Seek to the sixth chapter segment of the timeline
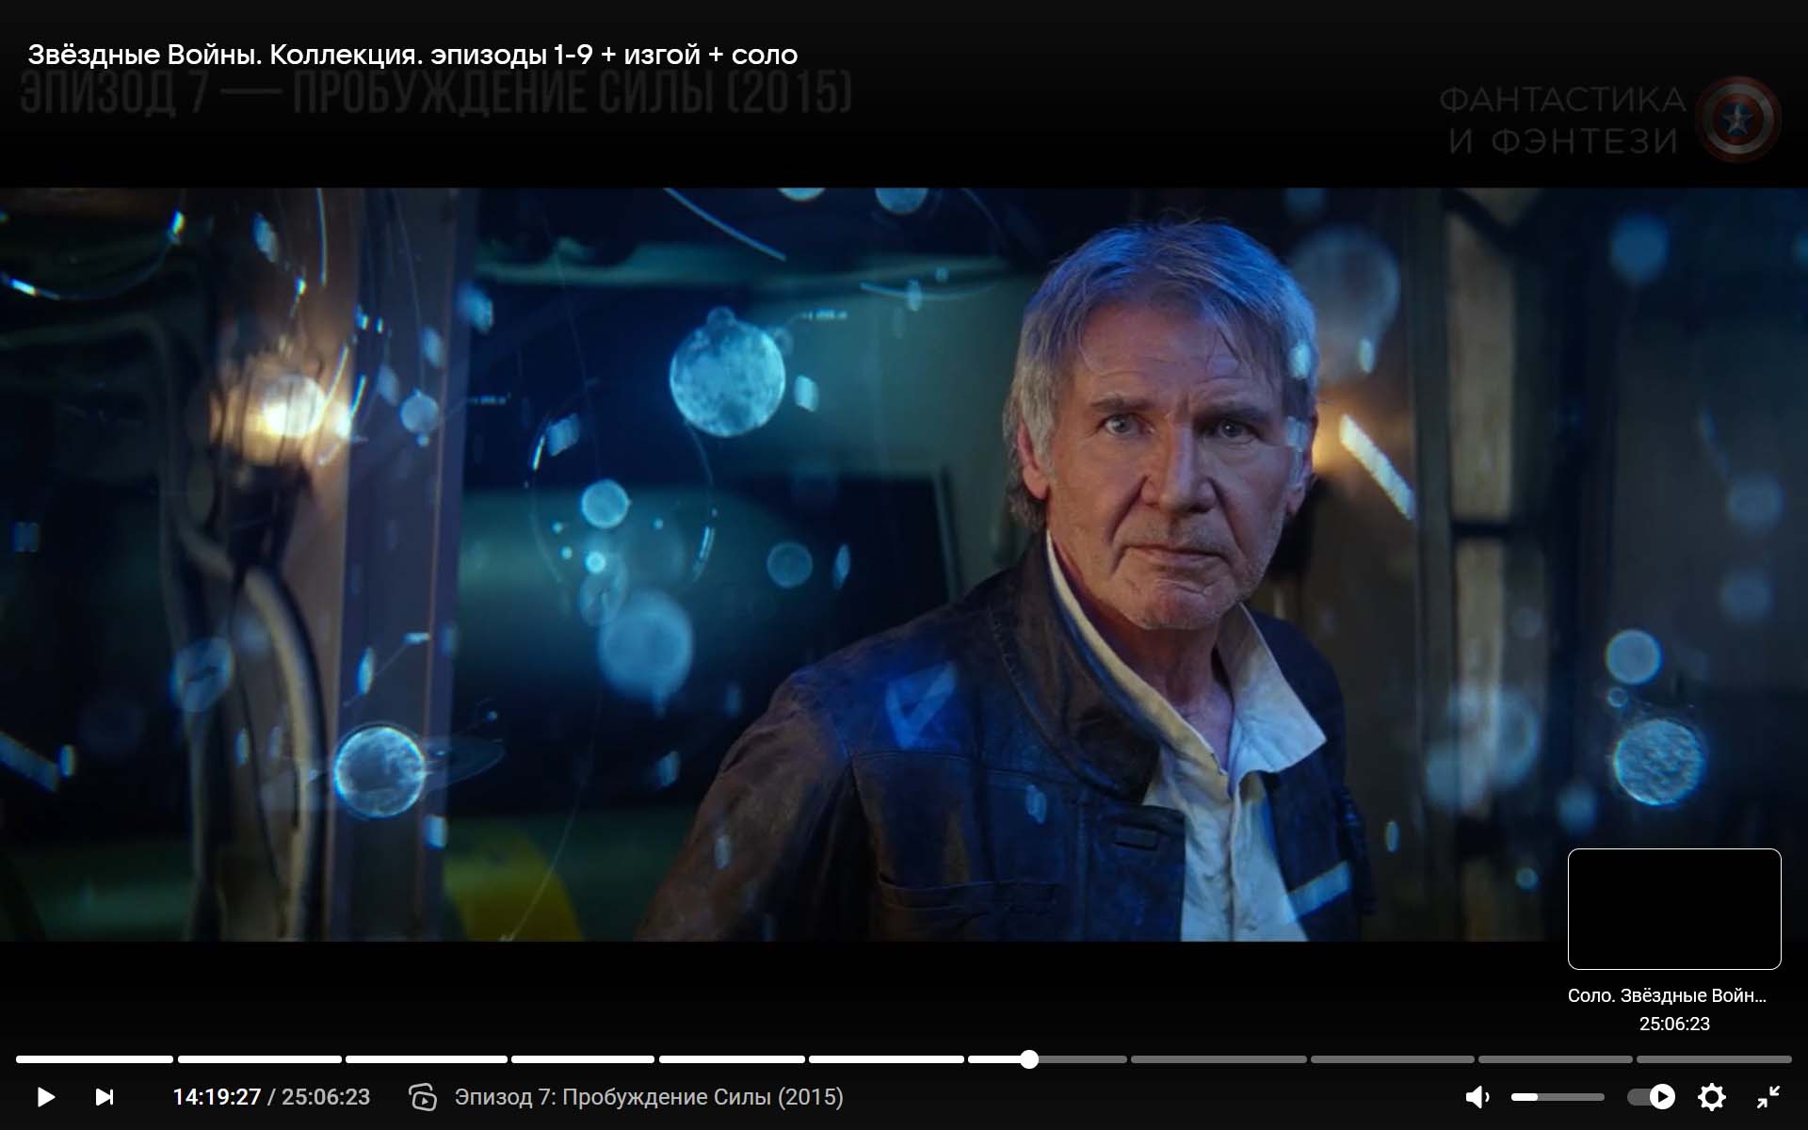Image resolution: width=1808 pixels, height=1130 pixels. [x=886, y=1059]
